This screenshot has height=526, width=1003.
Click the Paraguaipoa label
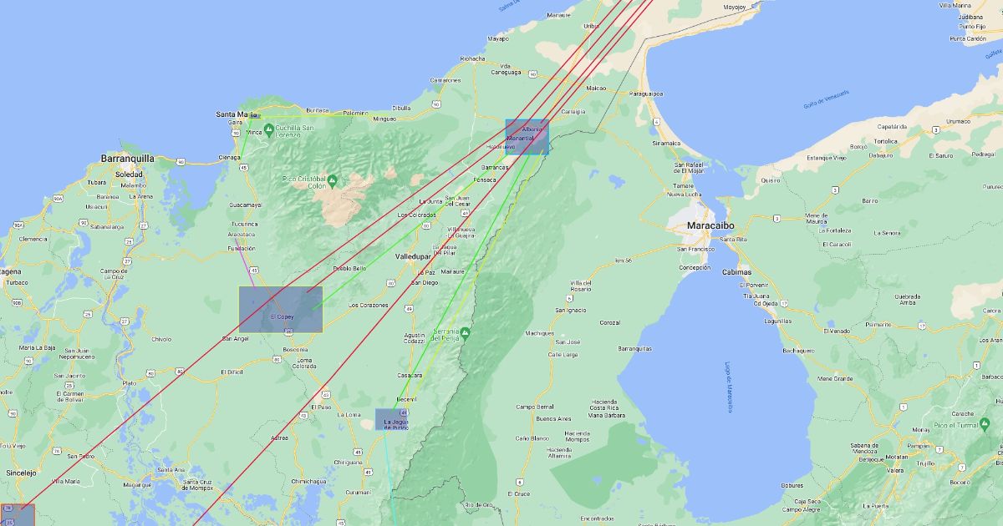click(645, 94)
